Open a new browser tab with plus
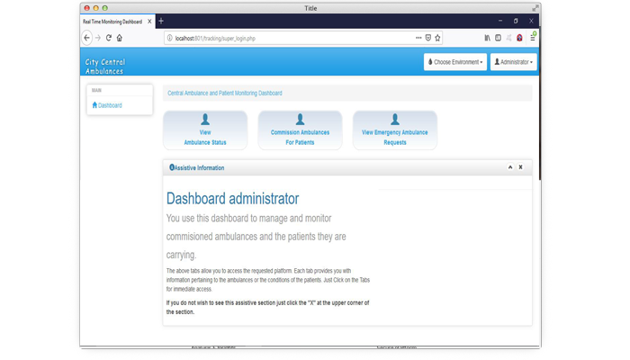 [x=161, y=21]
